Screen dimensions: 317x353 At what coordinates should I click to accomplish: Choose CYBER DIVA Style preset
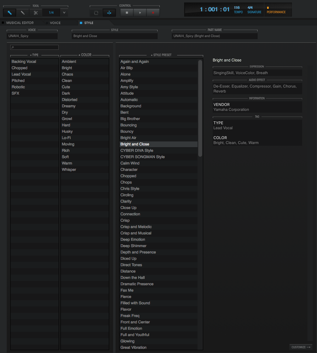pyautogui.click(x=158, y=150)
